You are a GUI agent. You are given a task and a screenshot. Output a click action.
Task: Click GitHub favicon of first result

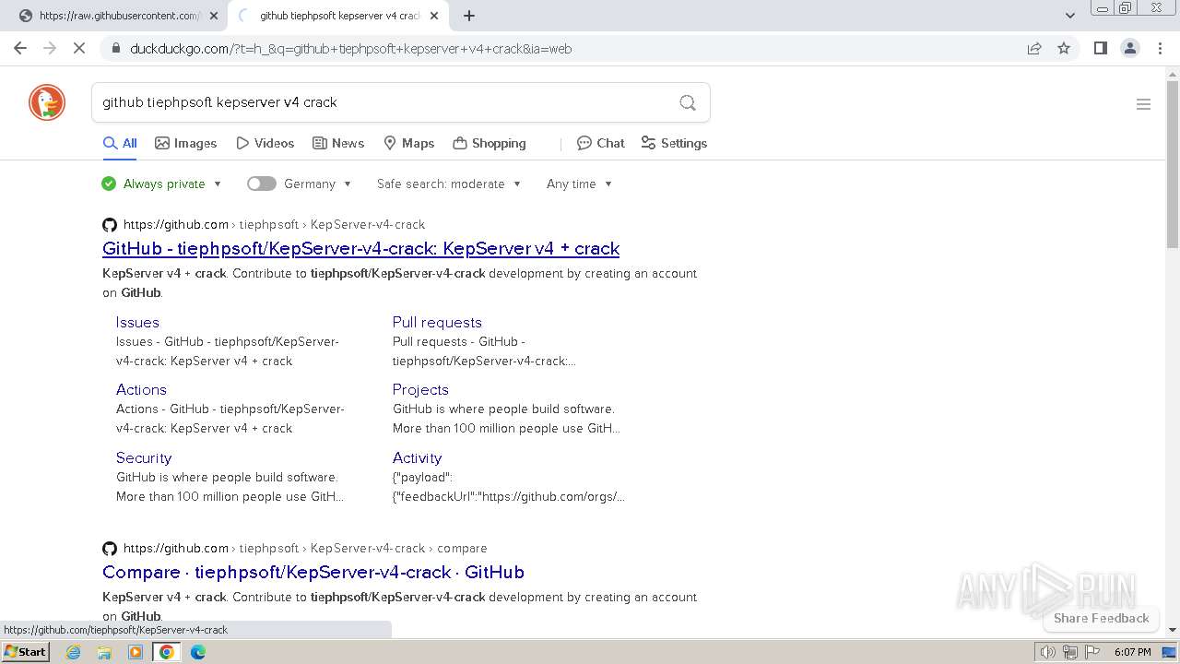tap(110, 224)
